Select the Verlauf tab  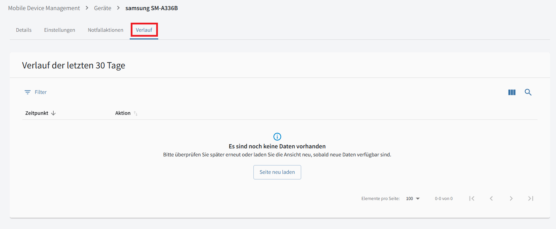click(x=144, y=30)
